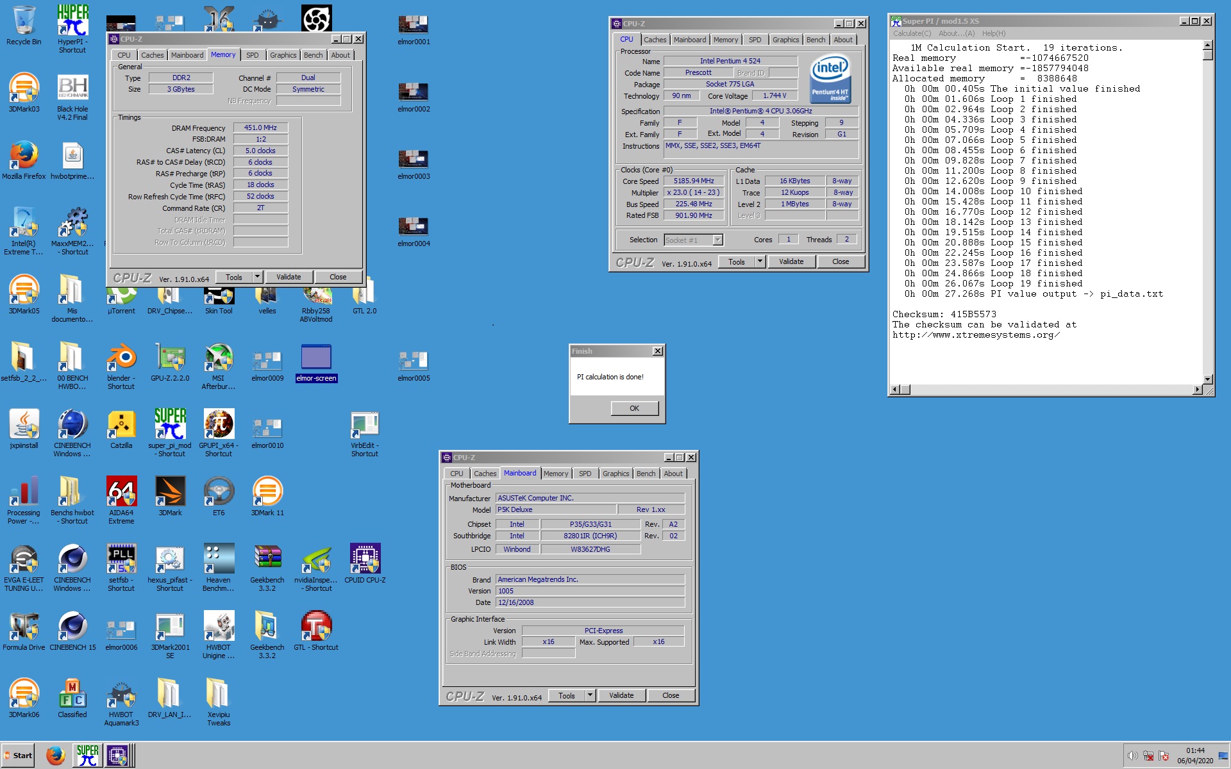
Task: Launch the AIDA64 Extreme icon
Action: coord(121,500)
